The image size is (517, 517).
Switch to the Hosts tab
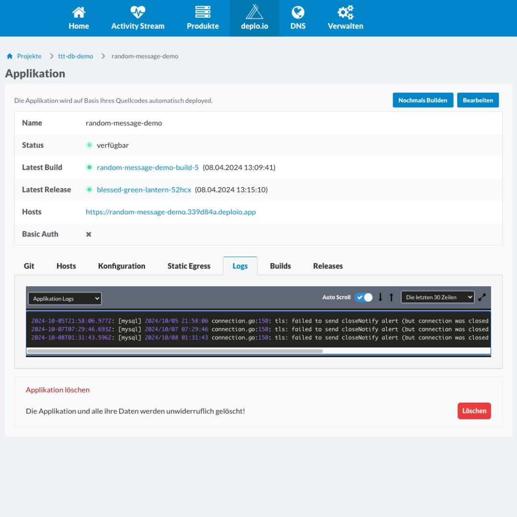[x=66, y=266]
